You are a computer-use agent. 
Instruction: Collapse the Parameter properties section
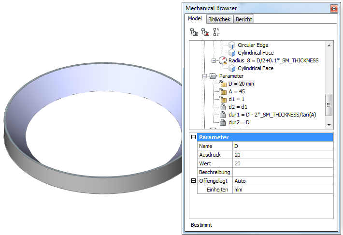(193, 137)
